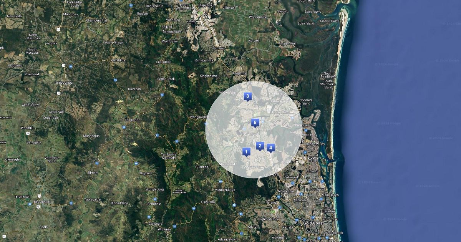Click the Kingsholme label
The width and height of the screenshot is (461, 242).
pos(208,76)
